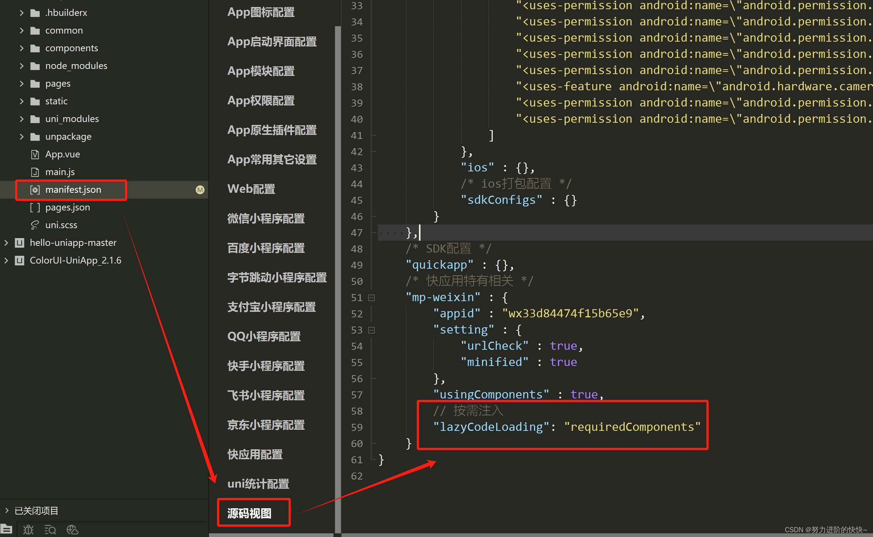Click the uni.scss style file icon
The height and width of the screenshot is (537, 873).
(x=35, y=225)
